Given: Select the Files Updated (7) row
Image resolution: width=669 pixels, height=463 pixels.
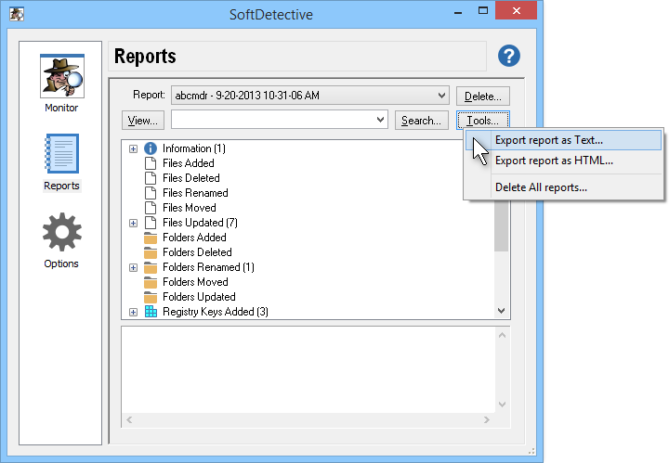Looking at the screenshot, I should tap(200, 223).
